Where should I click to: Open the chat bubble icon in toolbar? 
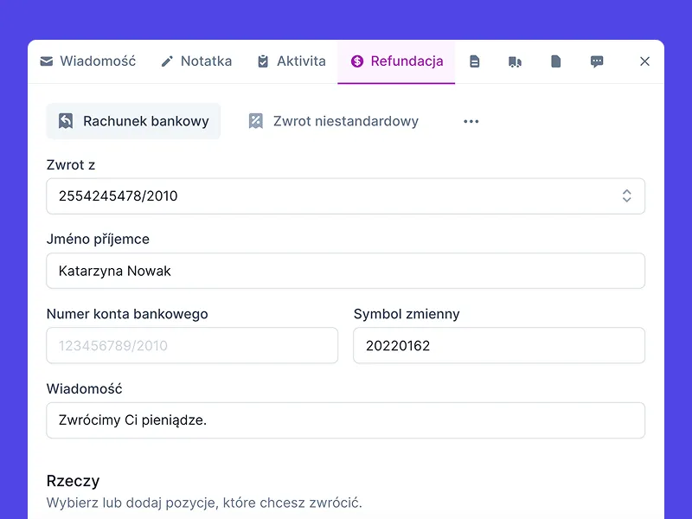pyautogui.click(x=597, y=61)
